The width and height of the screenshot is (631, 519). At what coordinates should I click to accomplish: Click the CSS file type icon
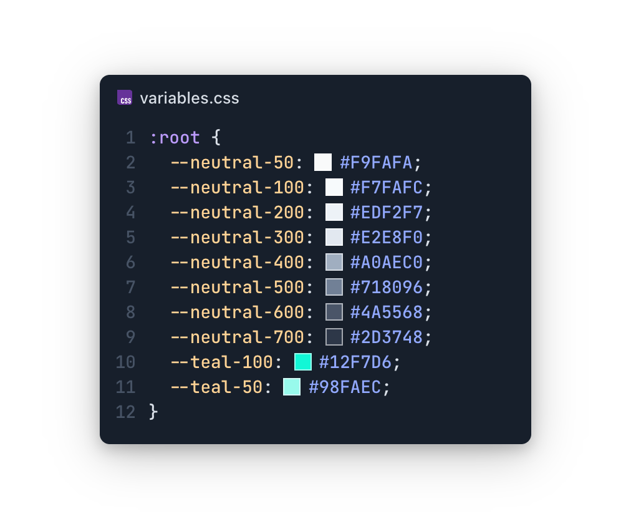tap(125, 98)
